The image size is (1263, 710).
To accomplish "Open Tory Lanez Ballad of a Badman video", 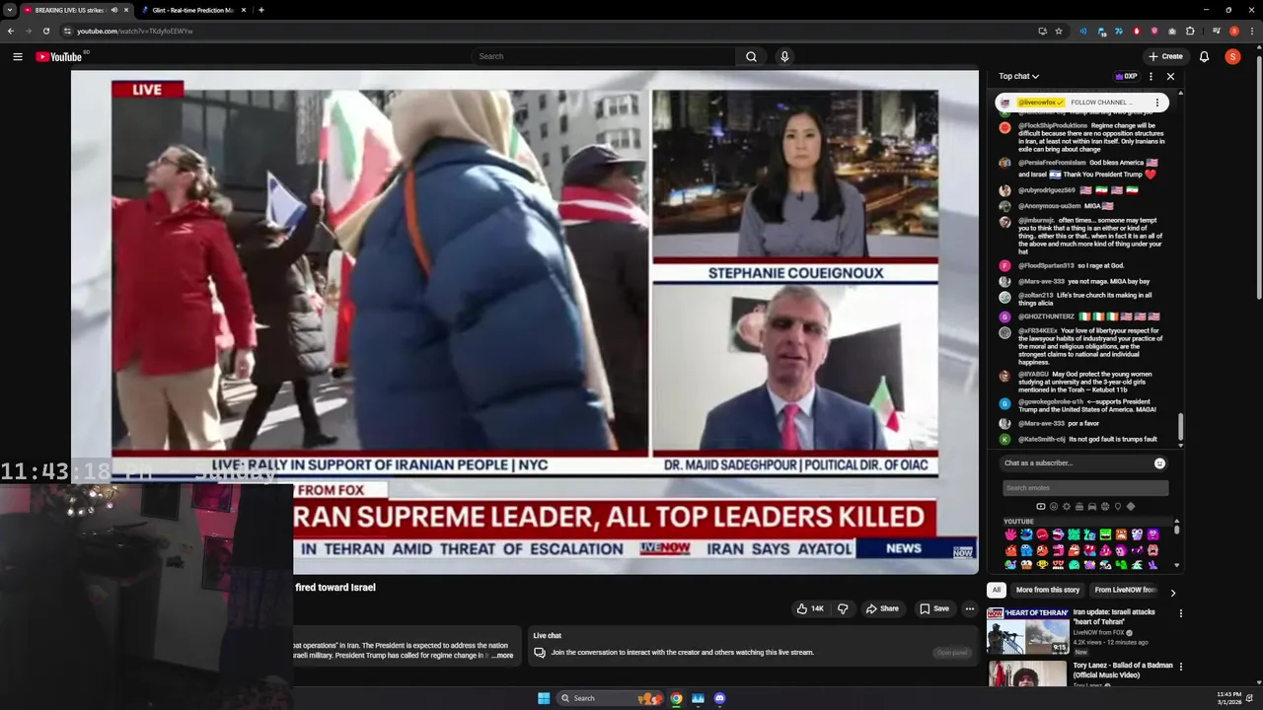I will tap(1123, 671).
